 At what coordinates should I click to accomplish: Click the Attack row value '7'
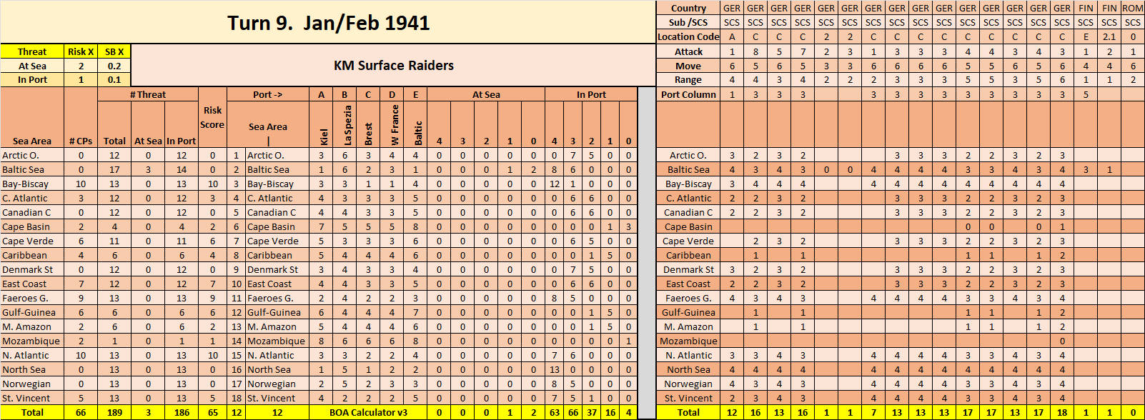pyautogui.click(x=803, y=51)
